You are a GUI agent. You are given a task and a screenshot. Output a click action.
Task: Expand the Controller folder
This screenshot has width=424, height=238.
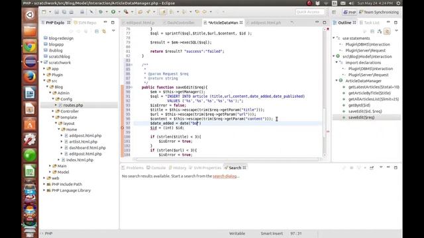click(53, 111)
